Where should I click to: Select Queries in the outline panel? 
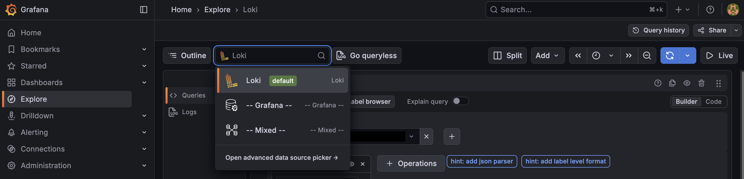click(191, 95)
